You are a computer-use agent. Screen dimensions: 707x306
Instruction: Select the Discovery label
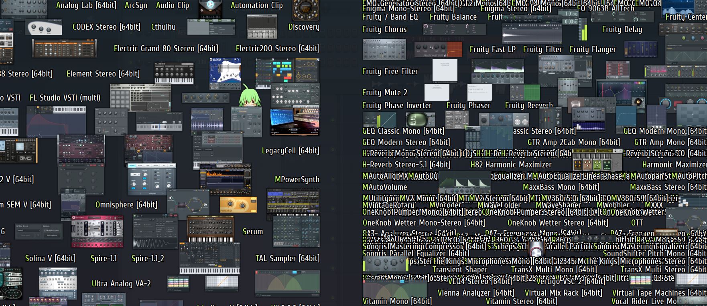click(x=304, y=27)
